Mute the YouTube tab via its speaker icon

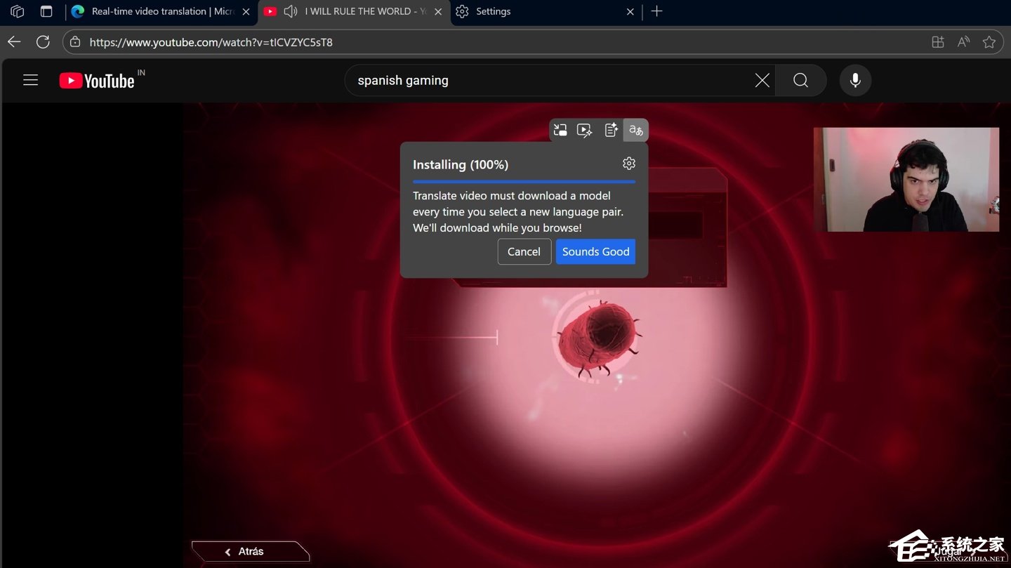[290, 11]
